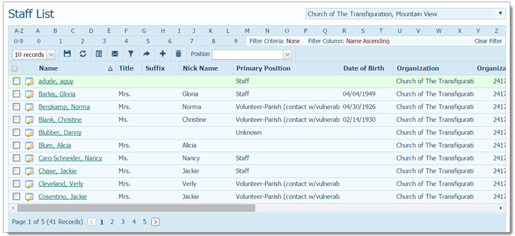Go to page 5 of the list
515x236 pixels.
tap(145, 222)
